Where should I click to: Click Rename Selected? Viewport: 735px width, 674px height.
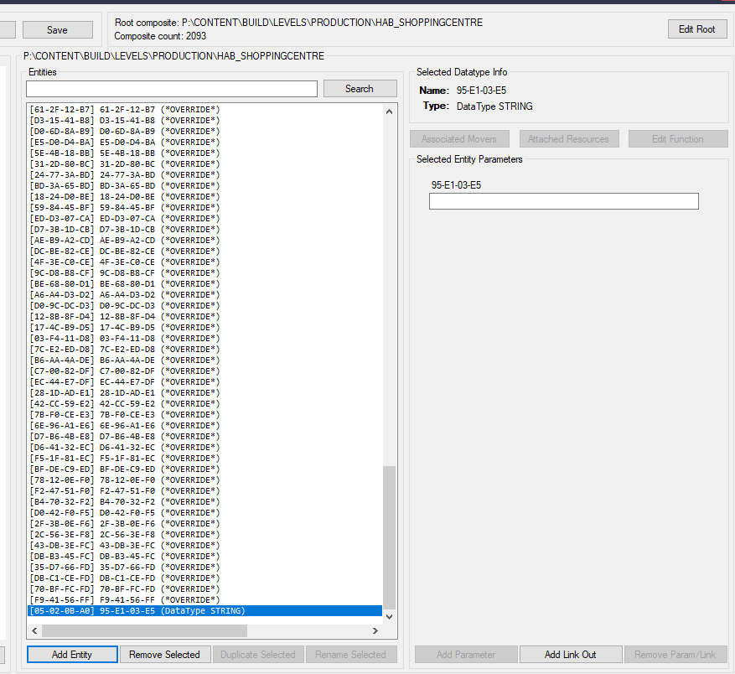click(351, 654)
